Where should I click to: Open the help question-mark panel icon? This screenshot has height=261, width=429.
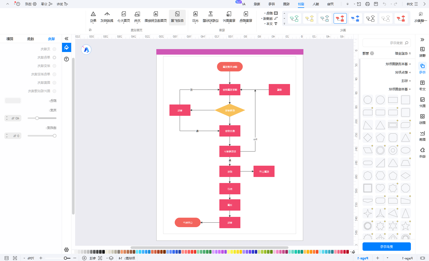(66, 59)
